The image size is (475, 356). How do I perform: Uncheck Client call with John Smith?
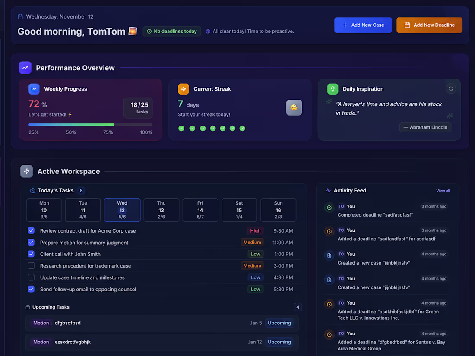click(x=31, y=254)
